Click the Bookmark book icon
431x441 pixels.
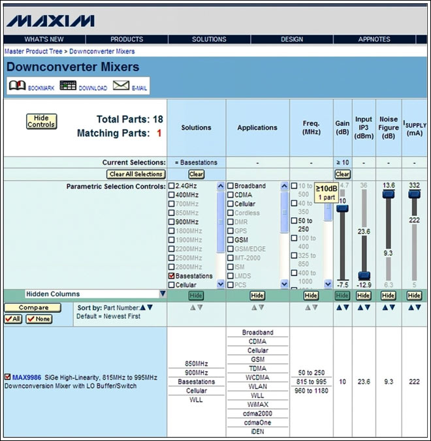point(17,85)
